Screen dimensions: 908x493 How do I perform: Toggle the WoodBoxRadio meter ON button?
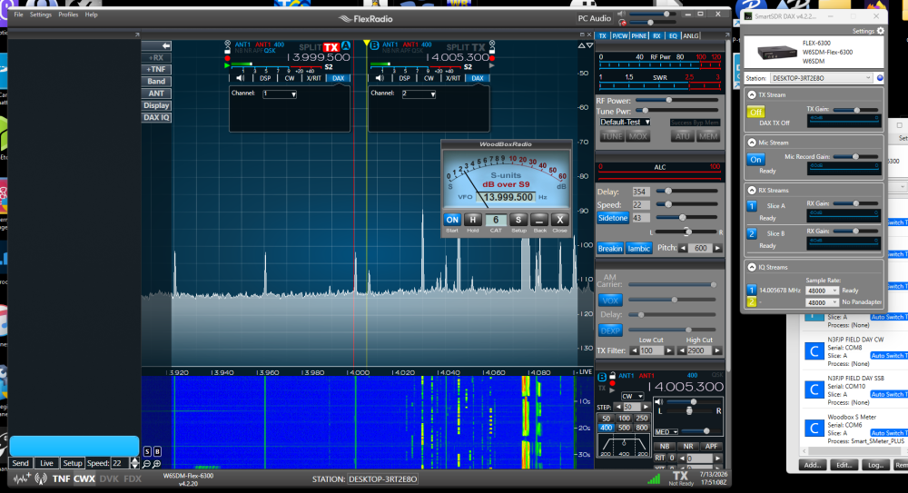[452, 220]
